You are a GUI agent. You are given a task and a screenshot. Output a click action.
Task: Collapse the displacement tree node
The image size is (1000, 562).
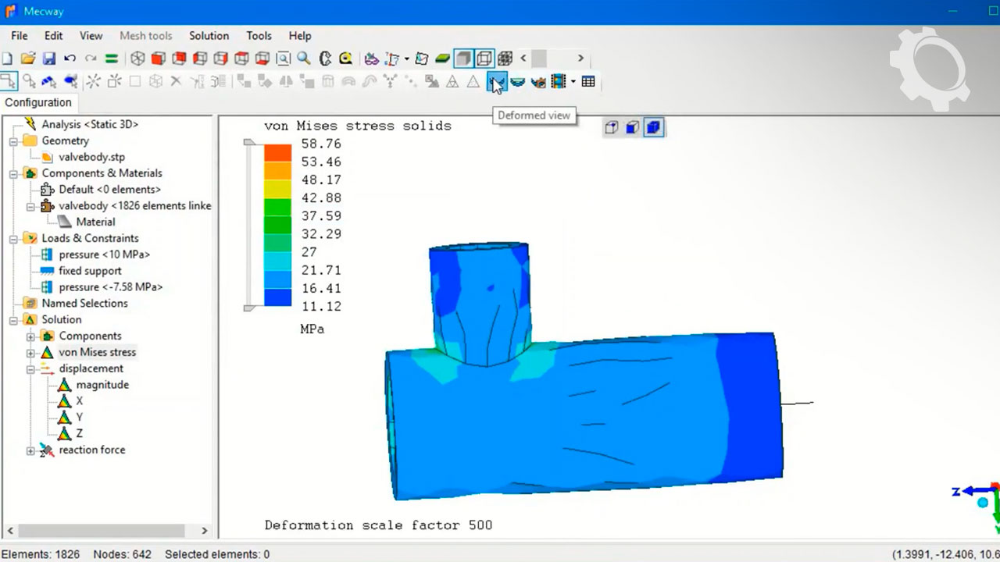coord(30,368)
